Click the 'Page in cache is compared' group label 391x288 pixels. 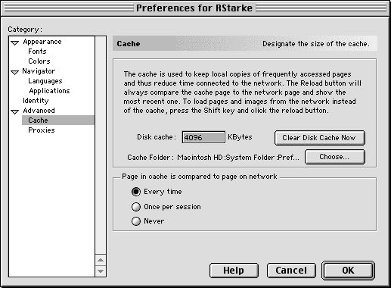[x=200, y=177]
